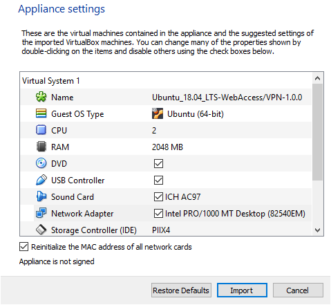This screenshot has height=305, width=331.
Task: Uncheck the DVD checkbox
Action: click(158, 164)
